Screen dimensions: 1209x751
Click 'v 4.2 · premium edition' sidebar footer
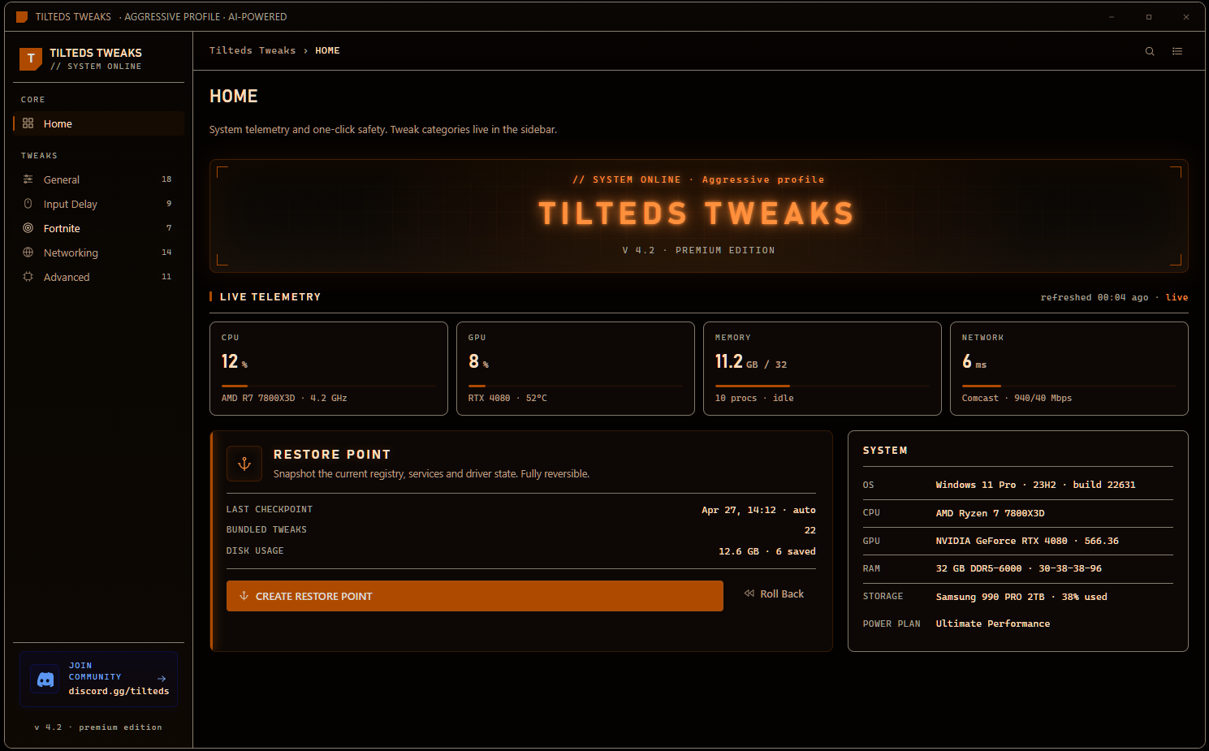tap(98, 727)
